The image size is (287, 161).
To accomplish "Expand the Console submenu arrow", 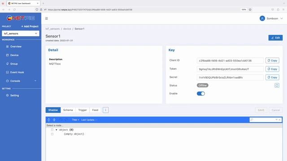I will point(35,80).
